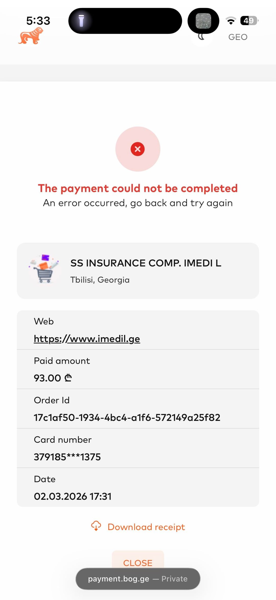
Task: Tap the card number 379185***1375
Action: 67,457
